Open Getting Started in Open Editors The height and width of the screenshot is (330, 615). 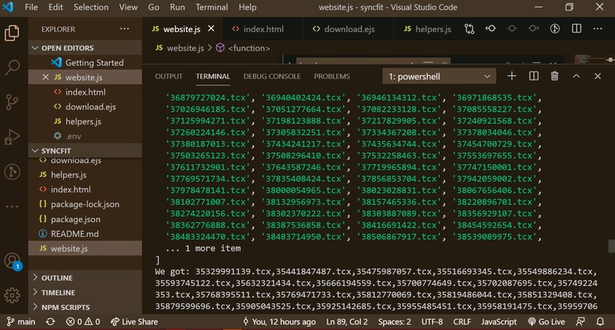coord(85,62)
